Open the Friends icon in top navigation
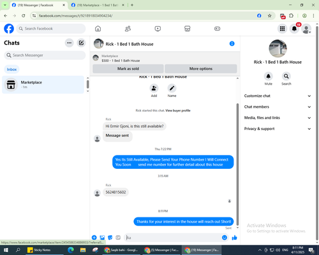Screen dimensions: 319x255 (128, 29)
